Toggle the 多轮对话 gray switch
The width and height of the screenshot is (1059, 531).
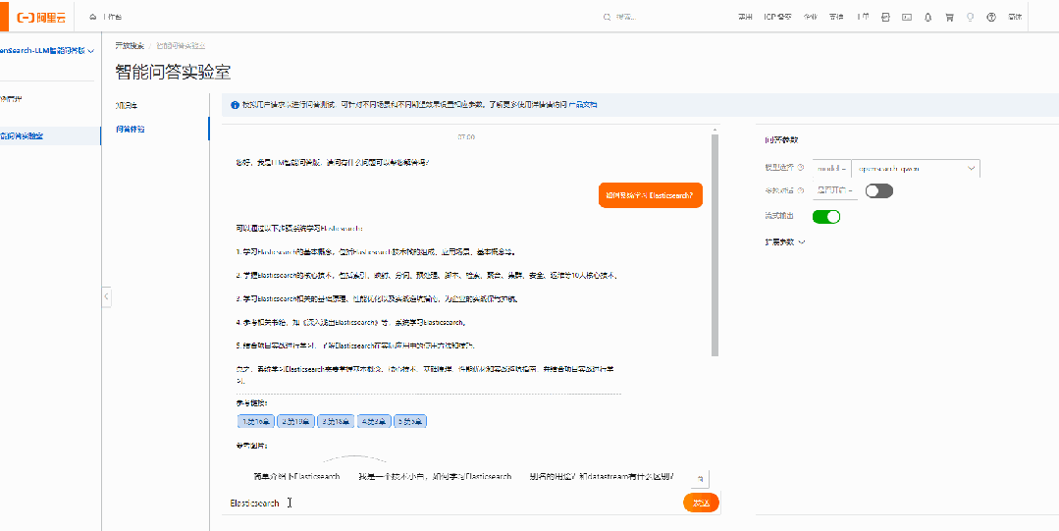pyautogui.click(x=879, y=191)
